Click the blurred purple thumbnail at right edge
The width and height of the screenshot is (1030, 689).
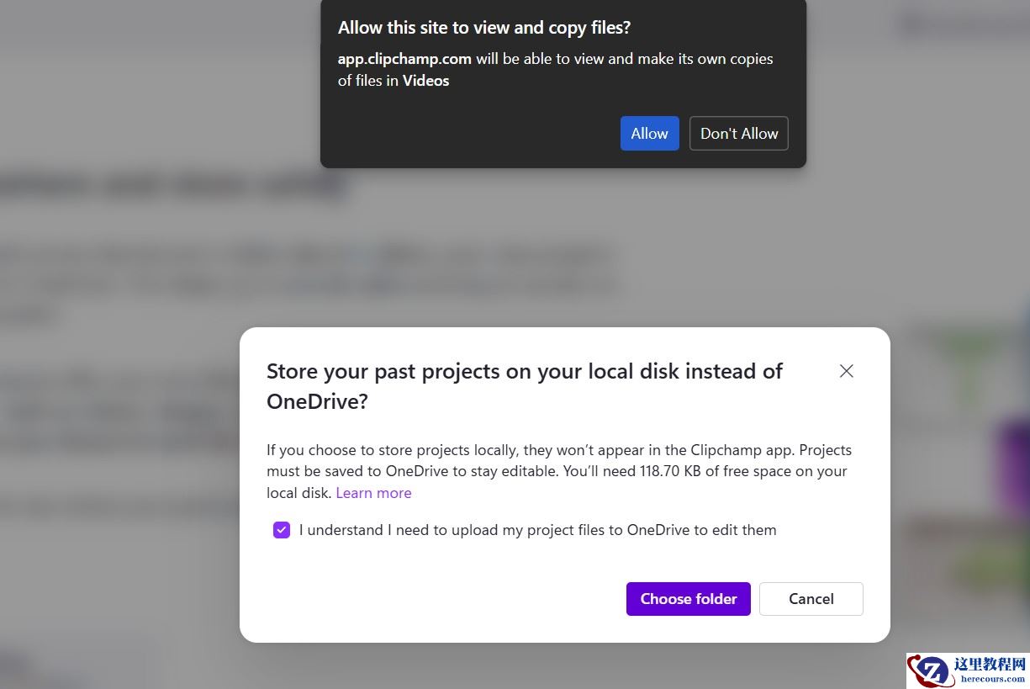pos(1013,463)
